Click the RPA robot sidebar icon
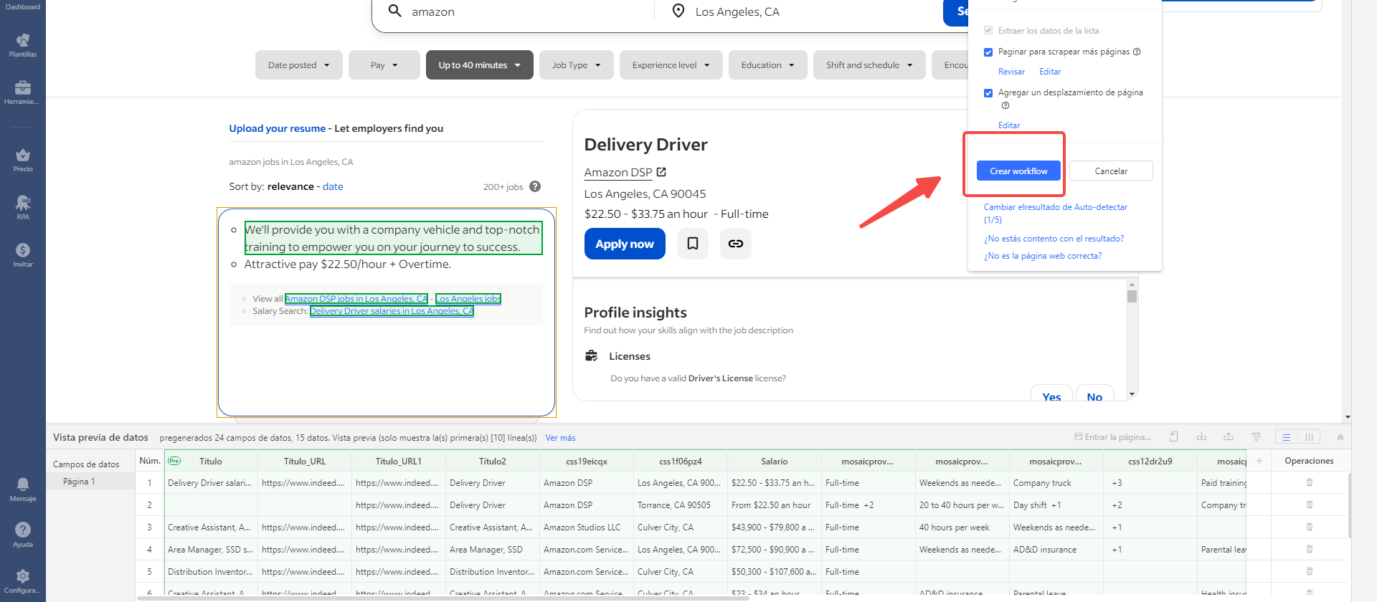The width and height of the screenshot is (1377, 602). 23,207
